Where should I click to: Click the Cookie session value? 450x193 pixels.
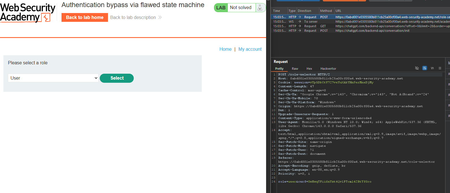(x=341, y=82)
